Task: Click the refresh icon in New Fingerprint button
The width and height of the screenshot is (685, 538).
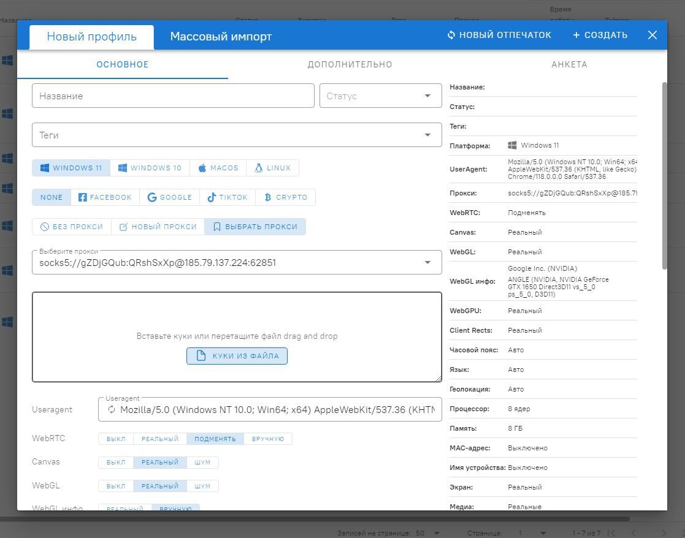Action: (x=451, y=35)
